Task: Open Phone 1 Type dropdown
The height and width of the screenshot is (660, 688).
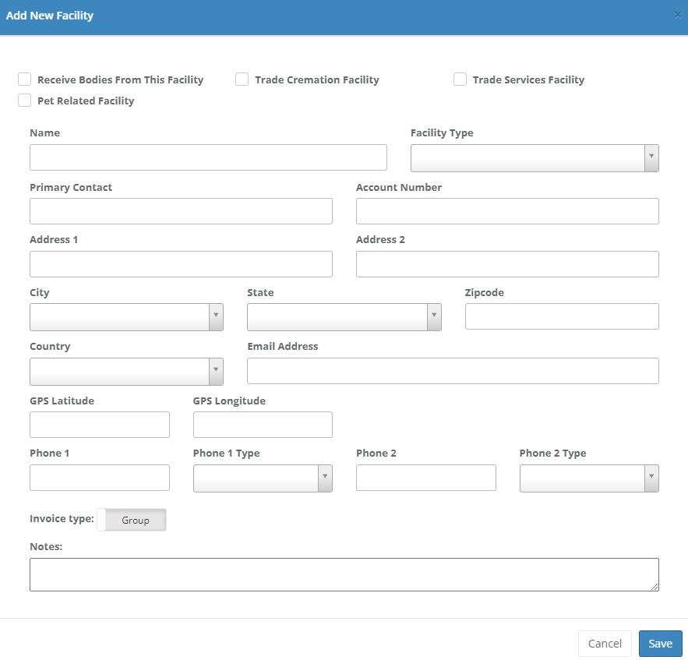Action: 263,478
